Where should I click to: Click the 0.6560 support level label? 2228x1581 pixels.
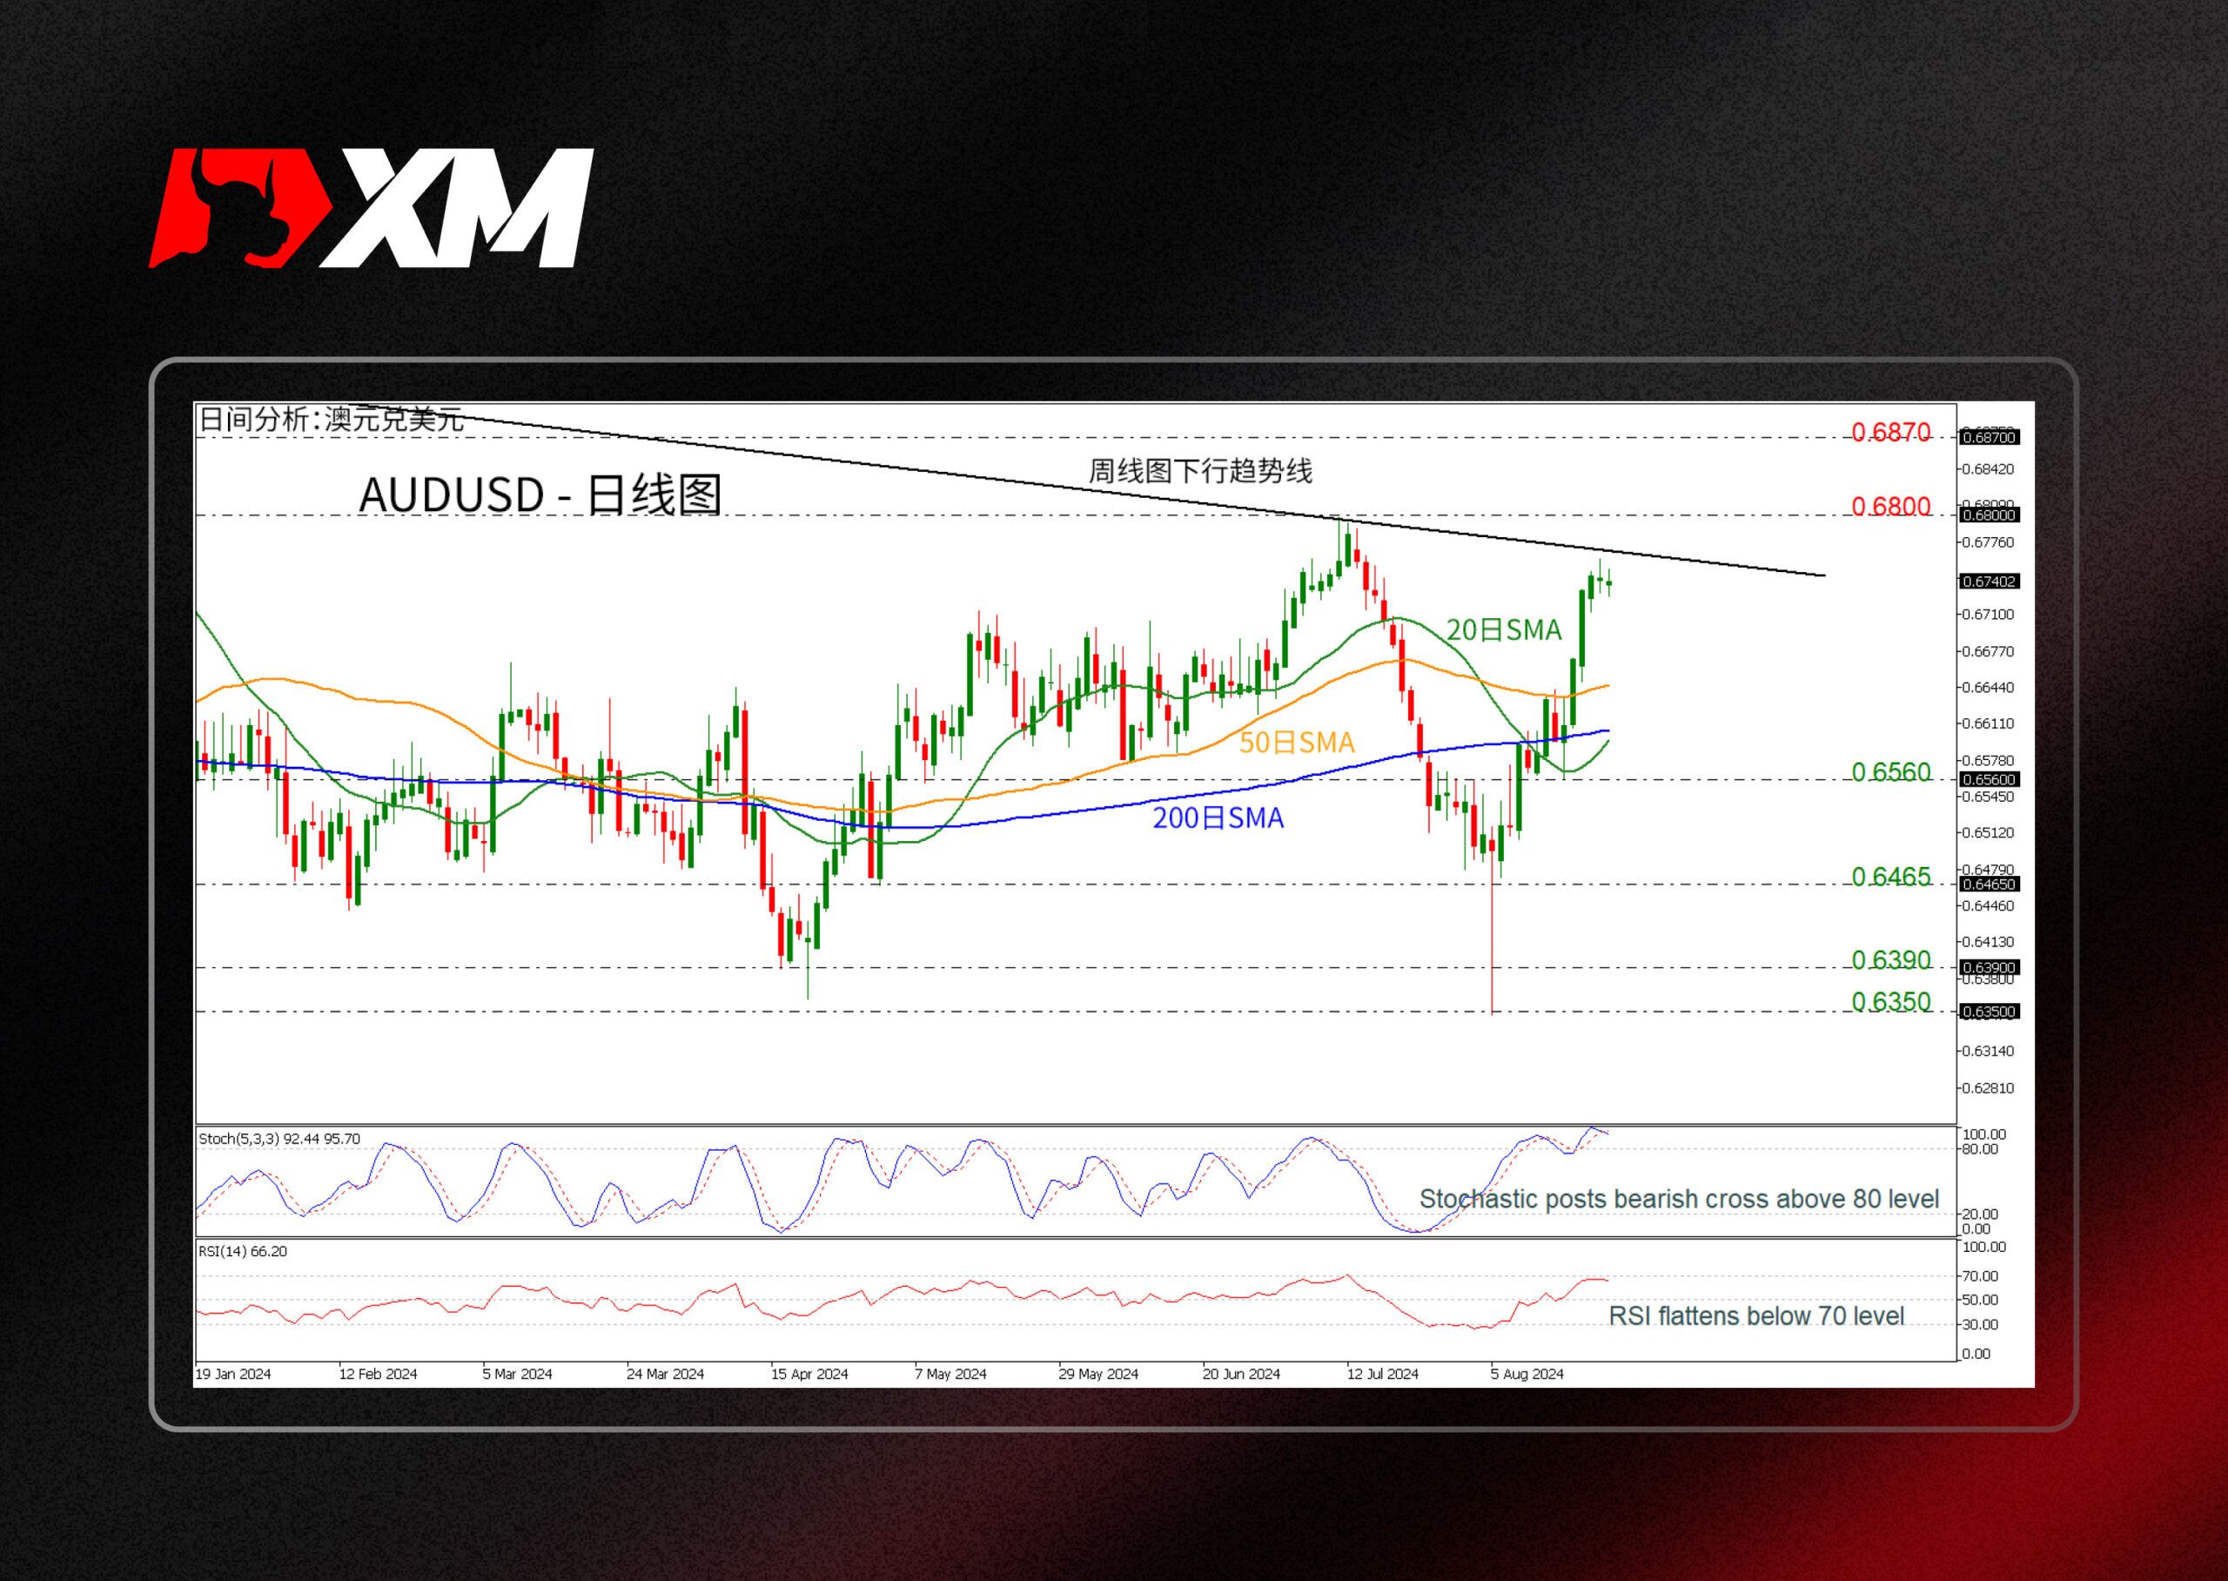[x=1889, y=772]
